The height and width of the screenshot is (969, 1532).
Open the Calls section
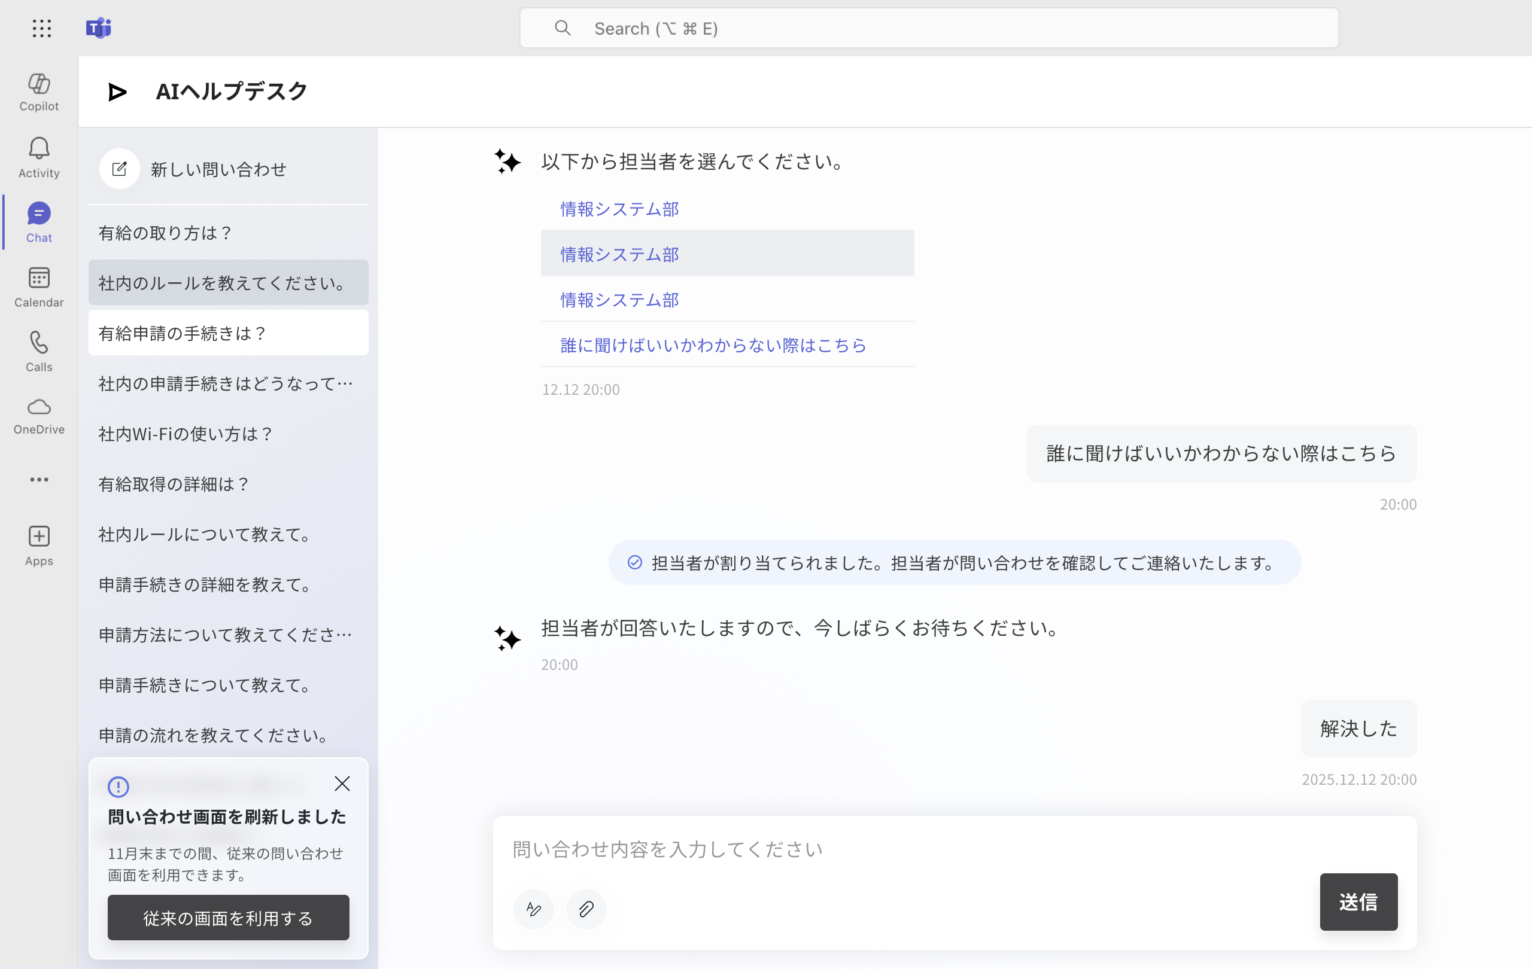click(x=39, y=352)
